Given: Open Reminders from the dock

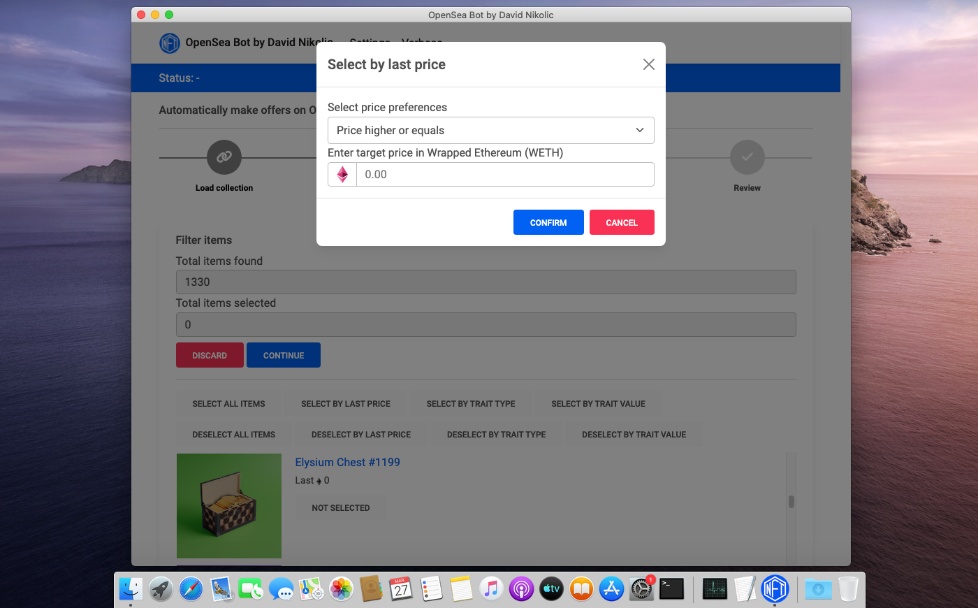Looking at the screenshot, I should click(x=431, y=589).
